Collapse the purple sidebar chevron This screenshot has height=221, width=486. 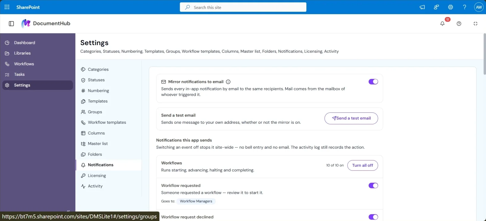(68, 211)
